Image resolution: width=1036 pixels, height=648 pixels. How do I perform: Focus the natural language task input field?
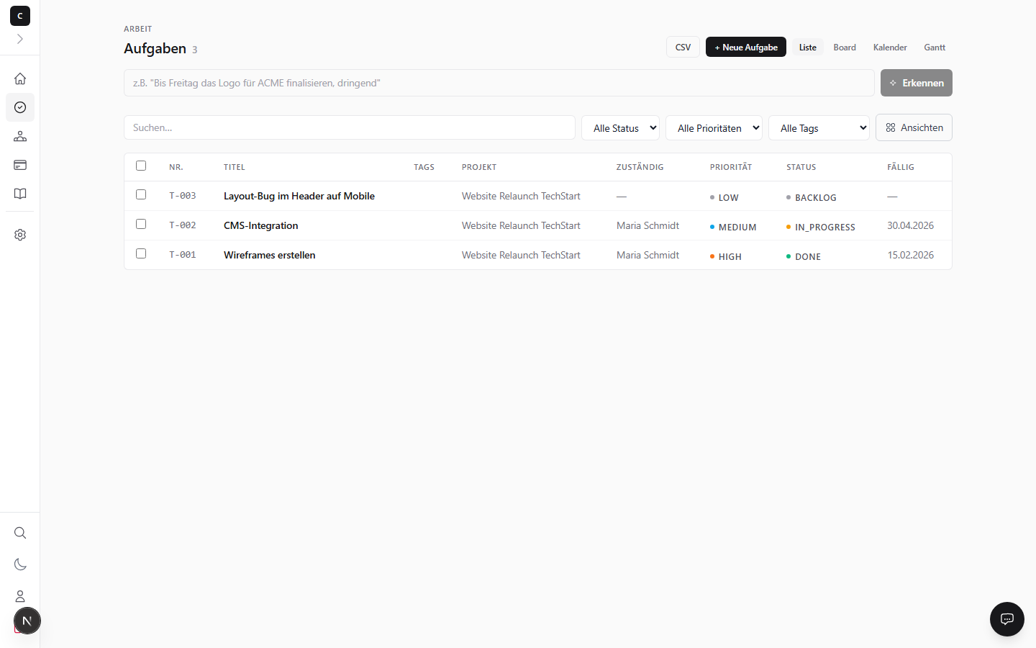499,83
